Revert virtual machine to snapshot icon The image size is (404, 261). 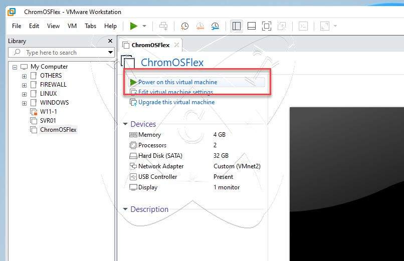click(x=200, y=26)
